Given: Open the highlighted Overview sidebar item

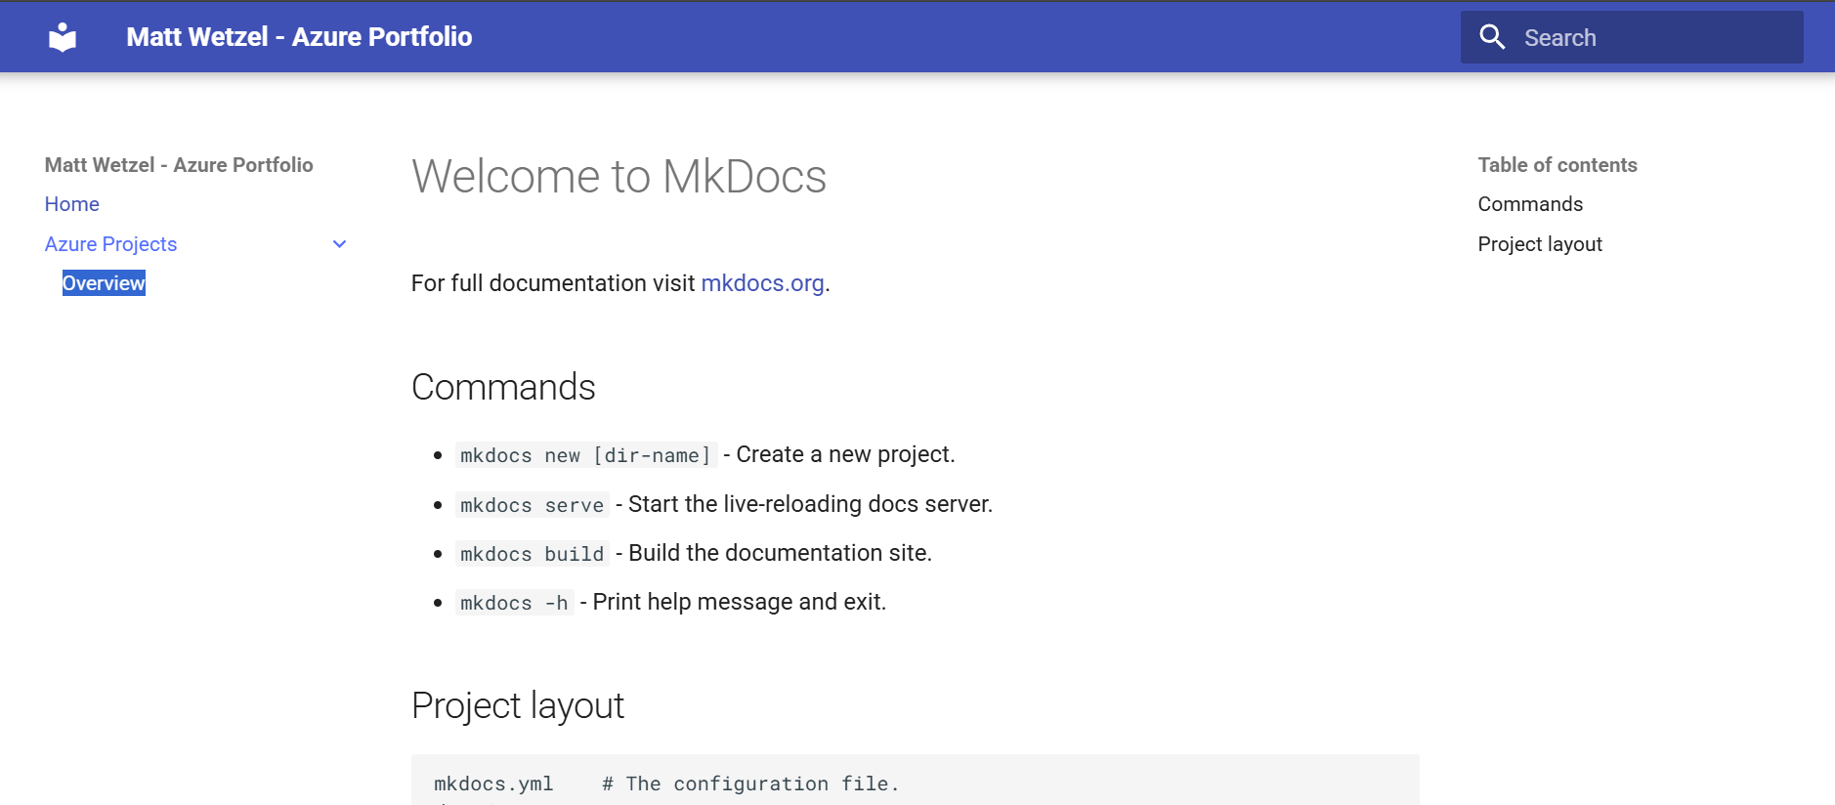Looking at the screenshot, I should coord(104,283).
